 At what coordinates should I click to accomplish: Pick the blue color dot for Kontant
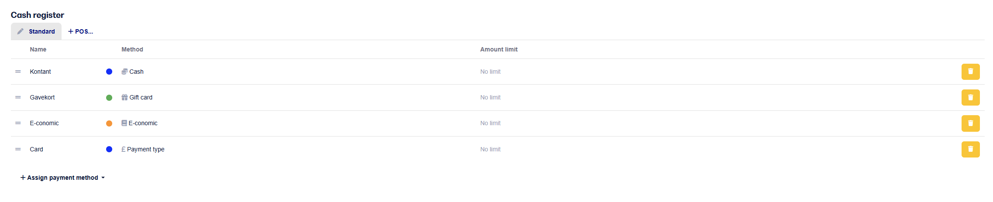[x=109, y=72]
